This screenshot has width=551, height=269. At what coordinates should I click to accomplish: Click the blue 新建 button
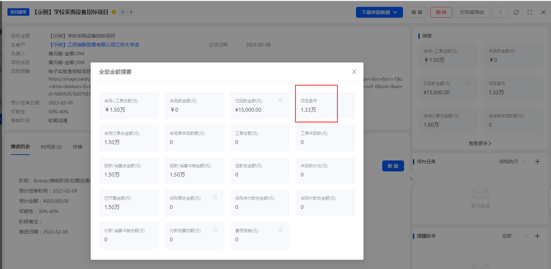point(393,166)
